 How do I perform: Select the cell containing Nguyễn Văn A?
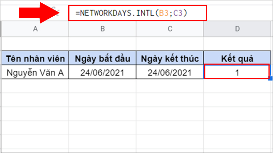[35, 72]
